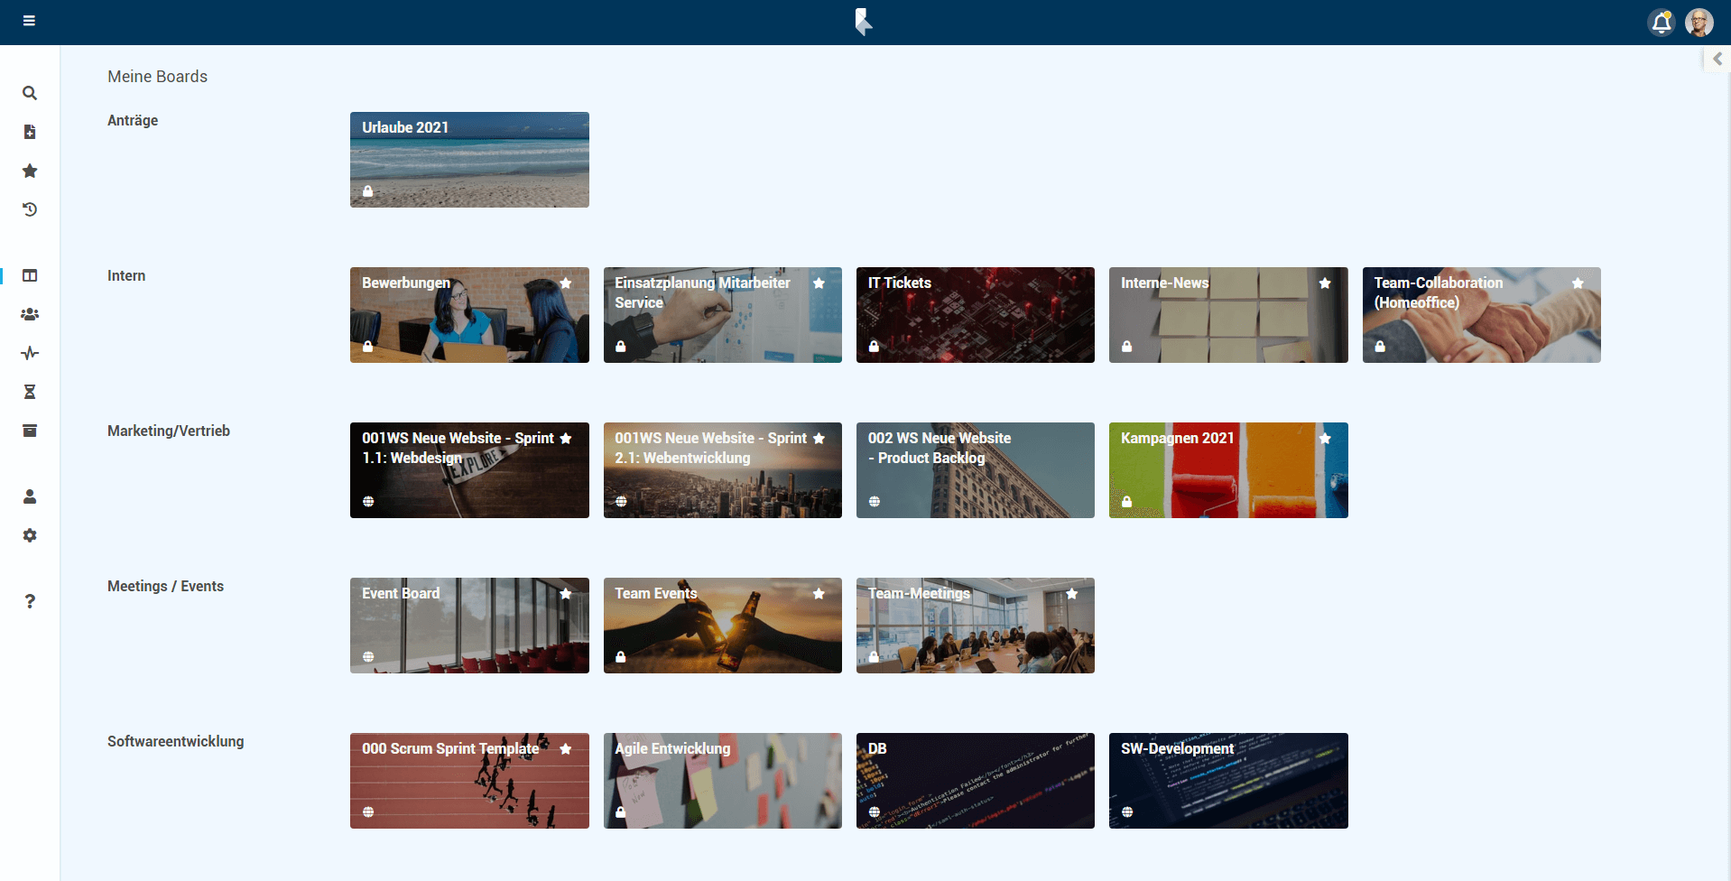Viewport: 1731px width, 881px height.
Task: Click the search magnifier icon in the sidebar
Action: [30, 93]
